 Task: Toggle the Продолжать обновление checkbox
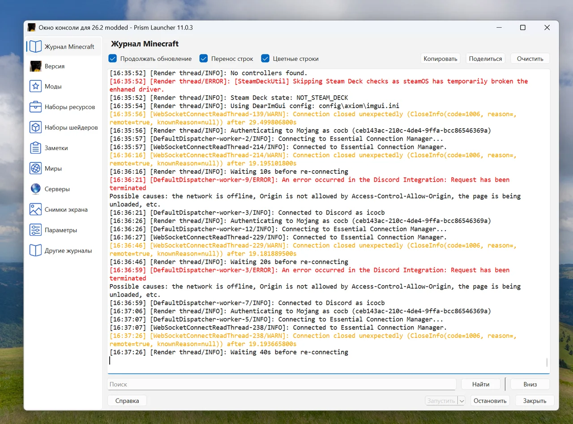pos(113,59)
